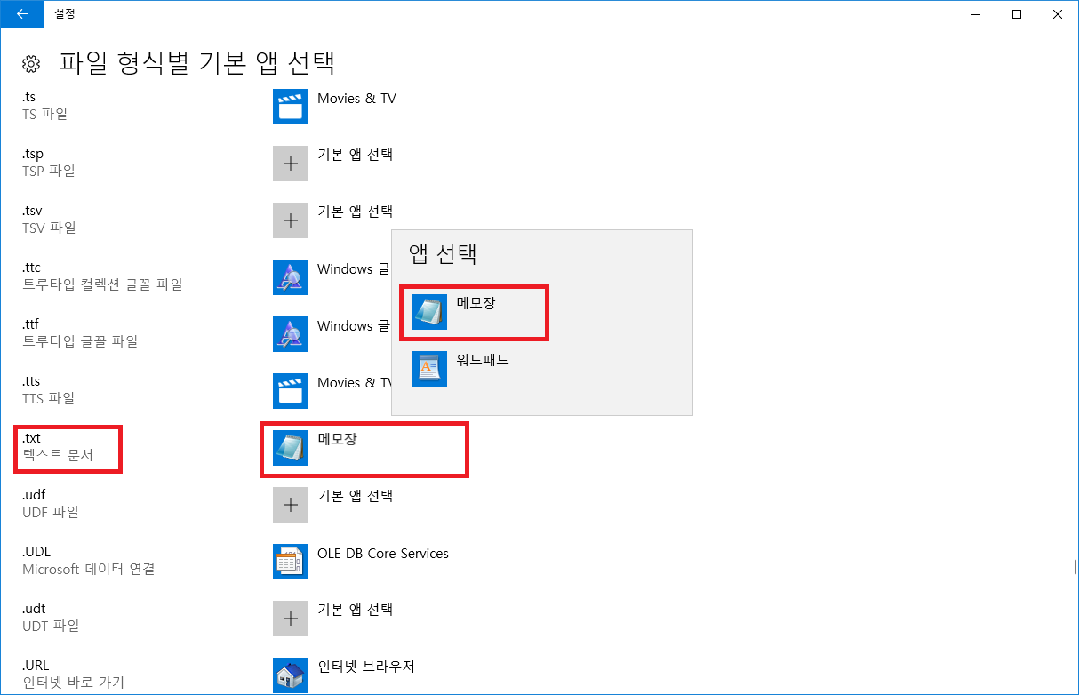Image resolution: width=1079 pixels, height=695 pixels.
Task: Click the TTS 파일 description text
Action: [x=49, y=398]
